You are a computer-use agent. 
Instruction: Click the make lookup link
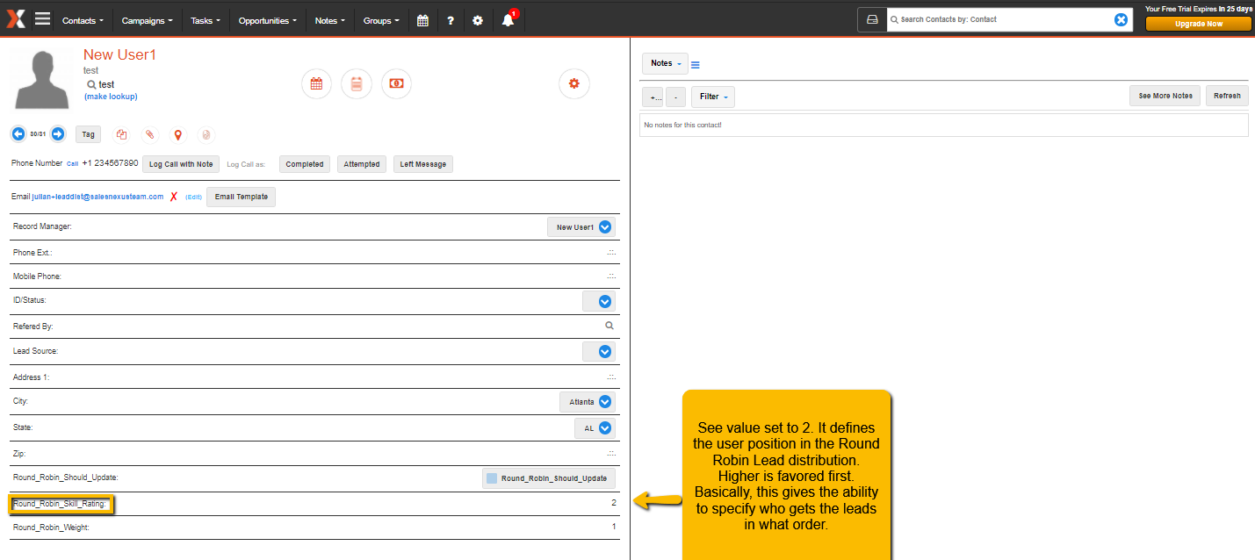pyautogui.click(x=111, y=97)
